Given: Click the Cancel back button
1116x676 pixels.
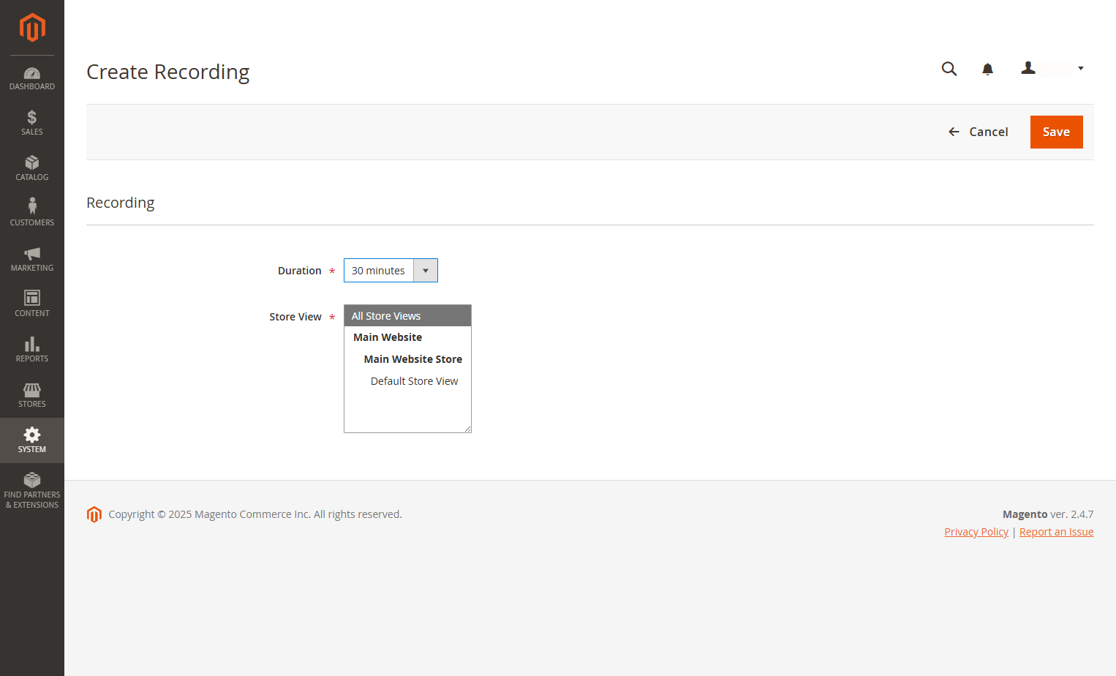Looking at the screenshot, I should pyautogui.click(x=978, y=132).
